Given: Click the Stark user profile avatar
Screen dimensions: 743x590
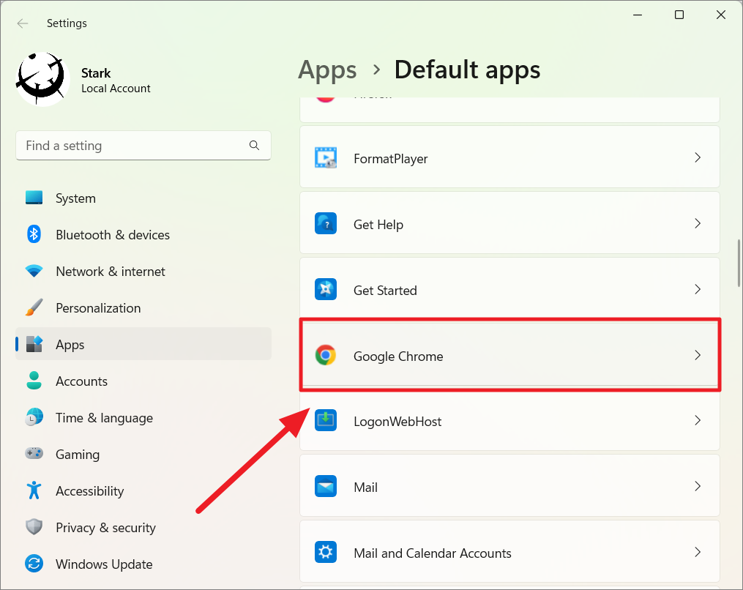Looking at the screenshot, I should (x=43, y=79).
